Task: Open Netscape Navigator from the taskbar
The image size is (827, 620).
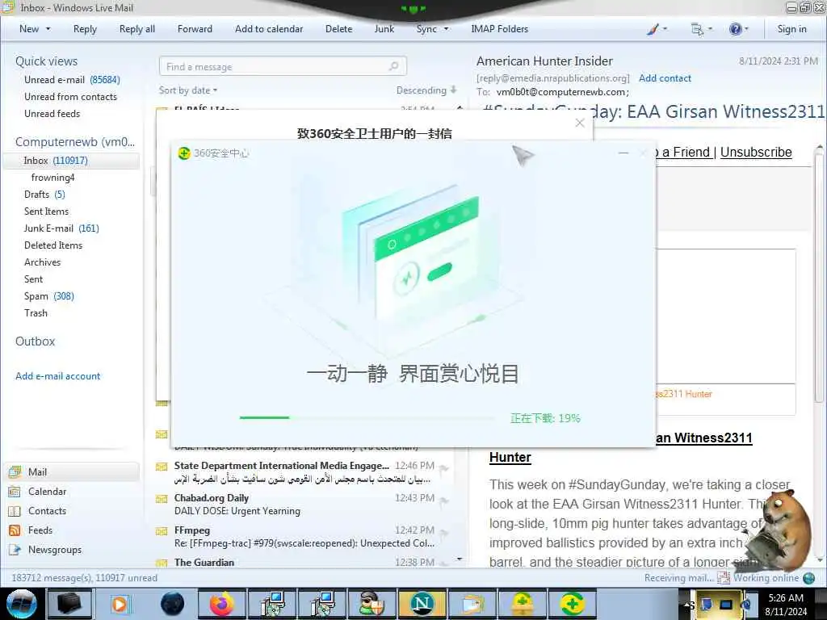Action: [x=422, y=604]
